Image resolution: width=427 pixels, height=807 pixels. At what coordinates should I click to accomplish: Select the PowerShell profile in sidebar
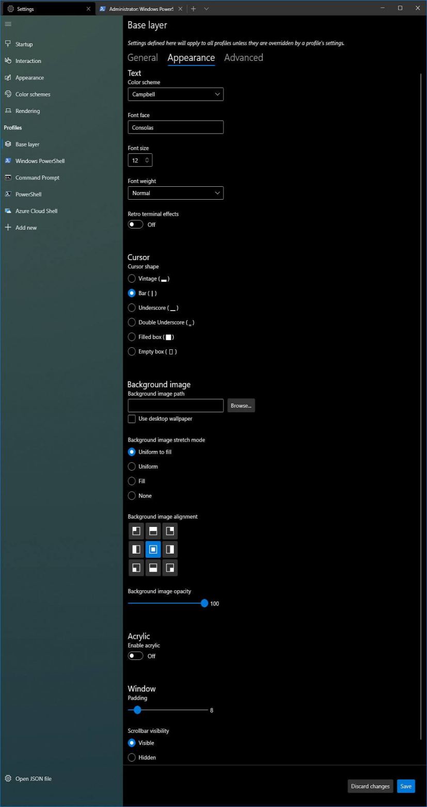click(61, 195)
